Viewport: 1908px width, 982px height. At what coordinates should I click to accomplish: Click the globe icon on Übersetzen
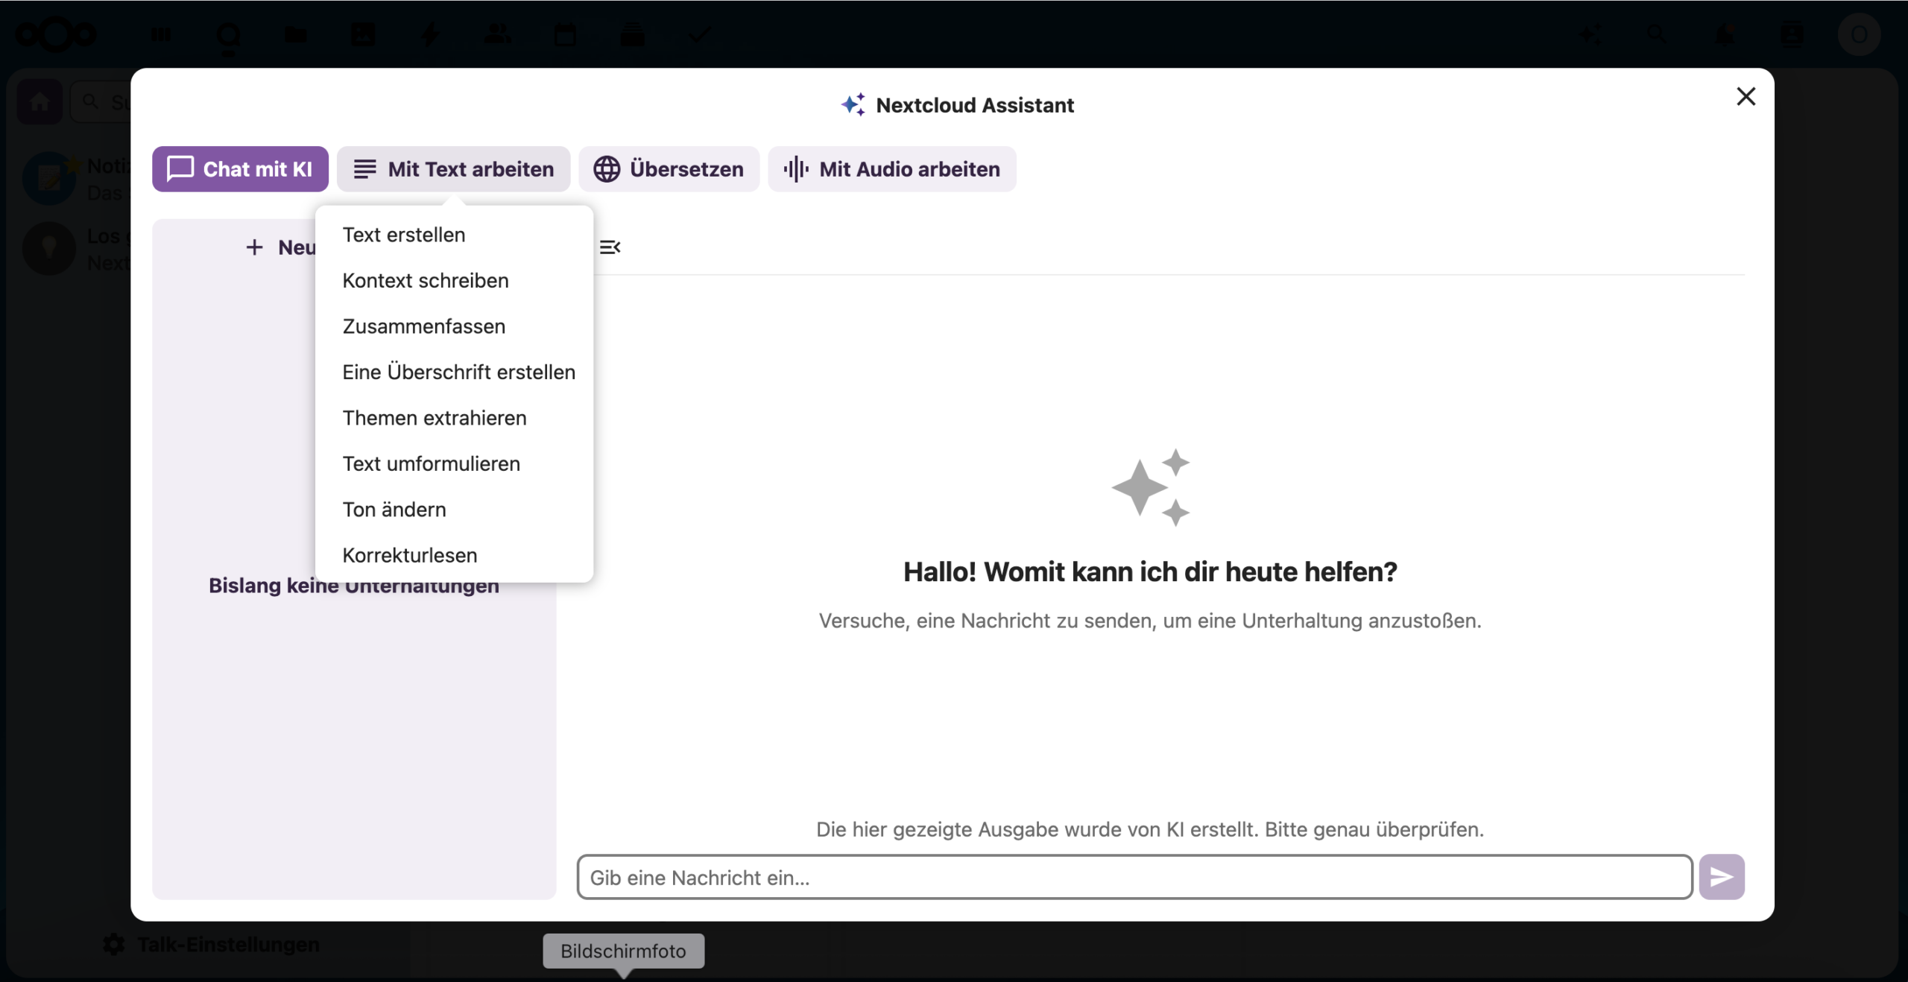[x=606, y=169]
